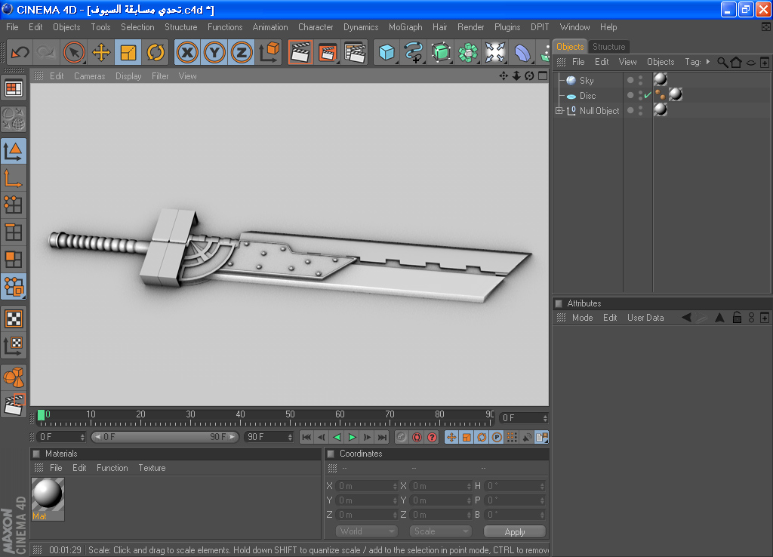Select the Model tool in left palette
This screenshot has height=557, width=773.
14,152
